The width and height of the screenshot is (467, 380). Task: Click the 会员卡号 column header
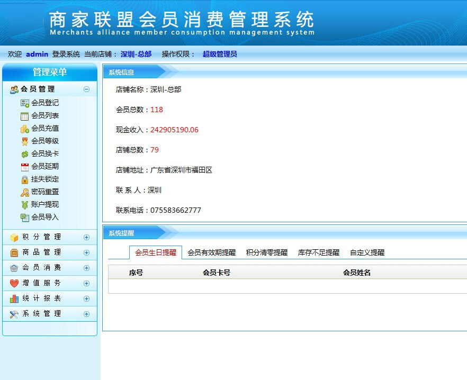217,273
